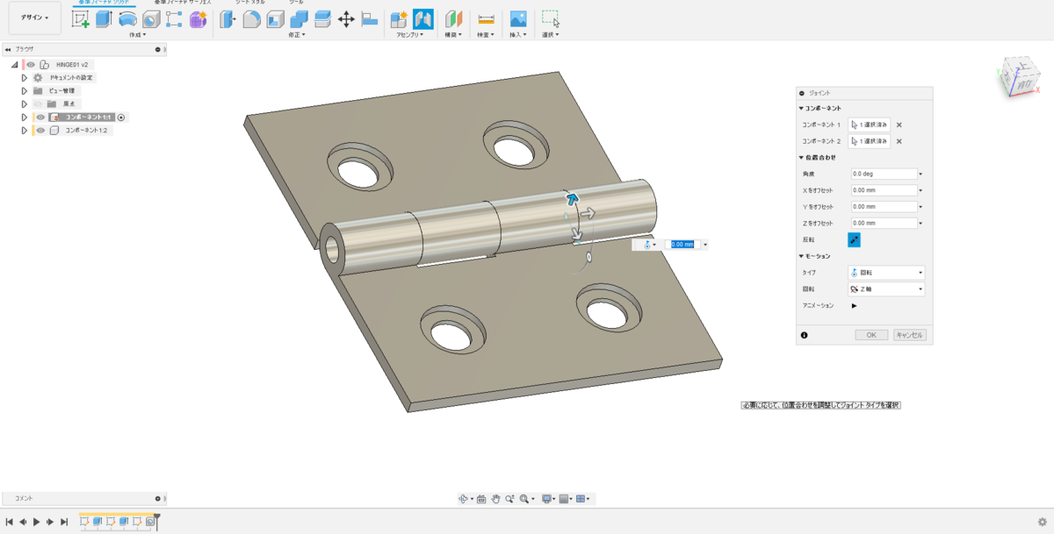The width and height of the screenshot is (1054, 534).
Task: Select the Create Sketch tool
Action: click(80, 19)
